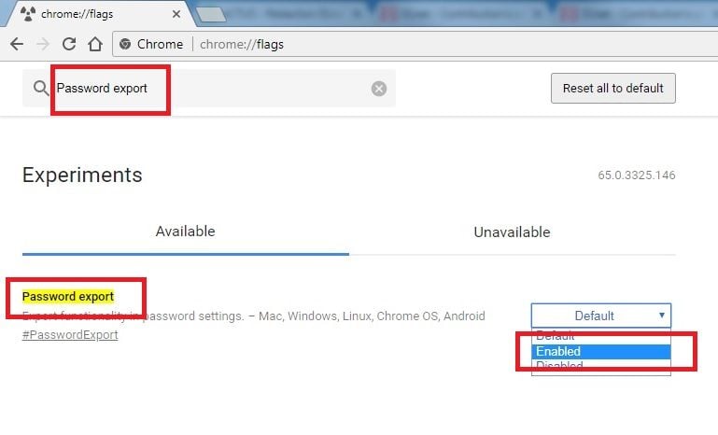Pick the Default option in the list
The height and width of the screenshot is (435, 718).
click(600, 336)
